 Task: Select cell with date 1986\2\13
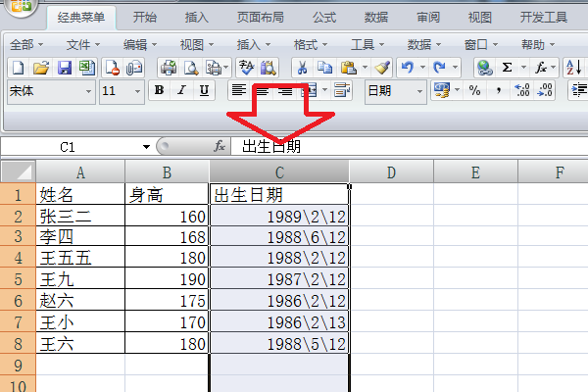[x=279, y=322]
